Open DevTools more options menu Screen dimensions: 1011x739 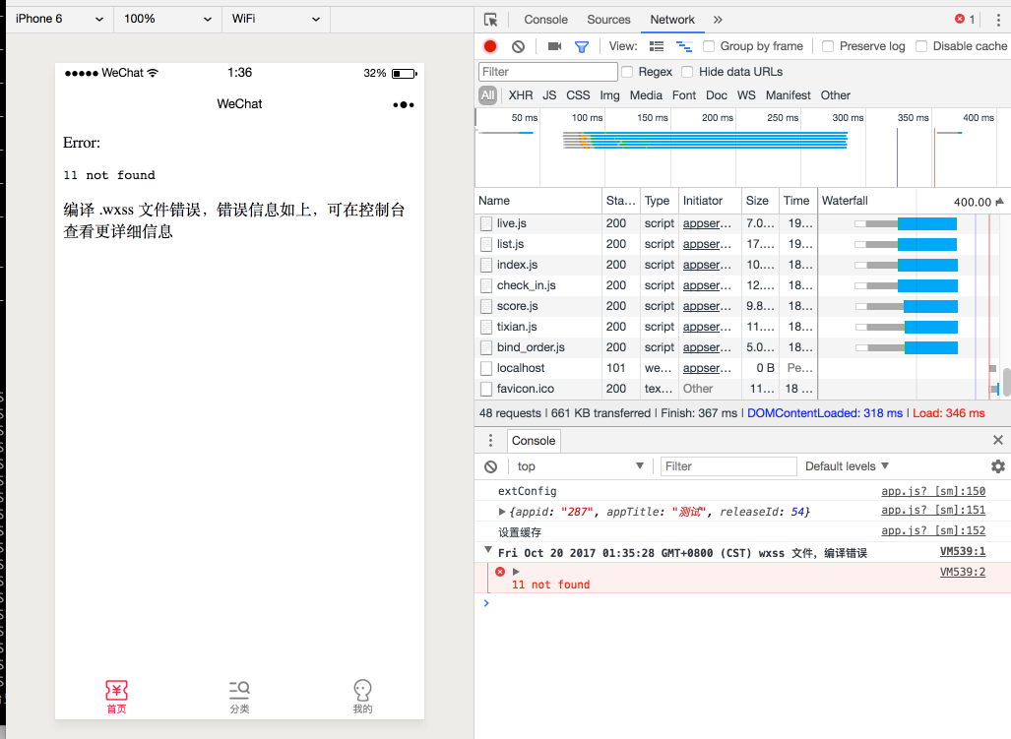tap(999, 20)
